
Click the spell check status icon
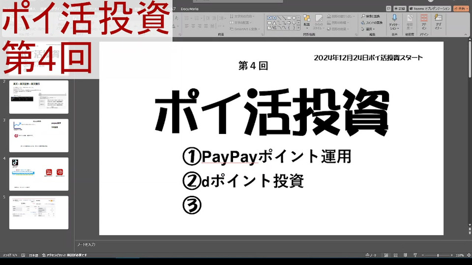pos(23,255)
